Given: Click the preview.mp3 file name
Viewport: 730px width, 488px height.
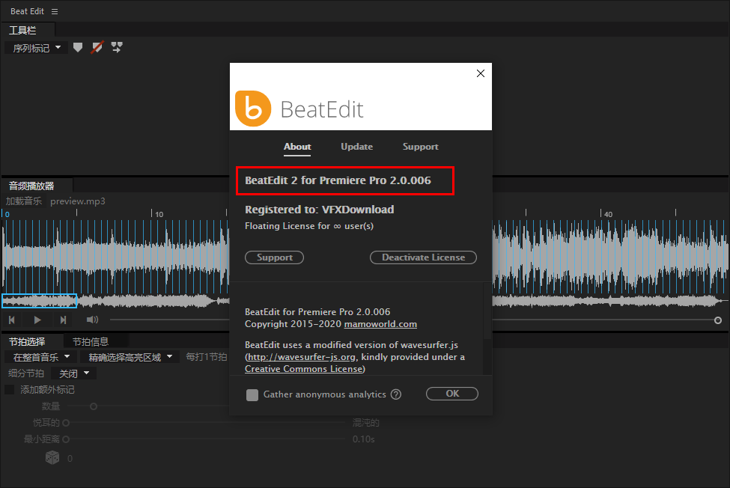Looking at the screenshot, I should (x=78, y=201).
